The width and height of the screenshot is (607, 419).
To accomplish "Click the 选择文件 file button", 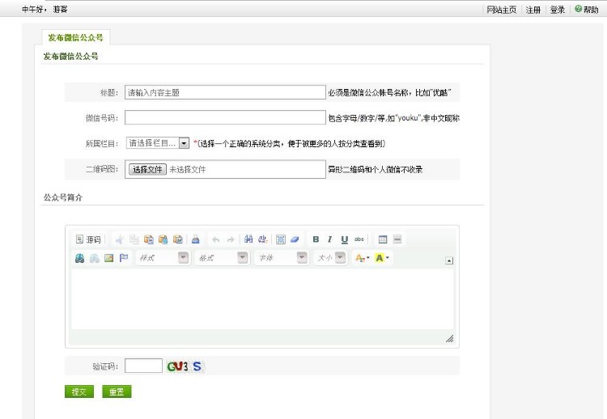I will point(147,169).
